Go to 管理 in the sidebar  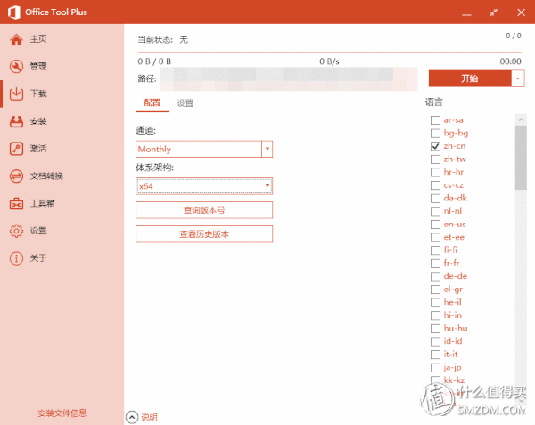[38, 66]
